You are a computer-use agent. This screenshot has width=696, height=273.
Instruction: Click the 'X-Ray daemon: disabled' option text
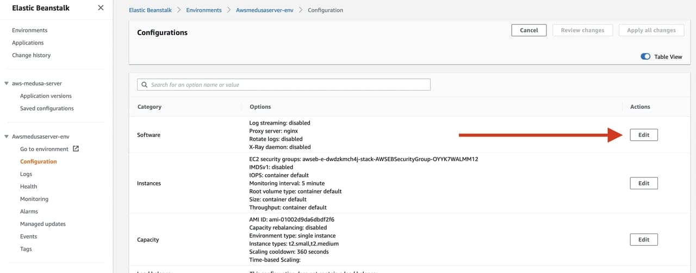tap(280, 147)
